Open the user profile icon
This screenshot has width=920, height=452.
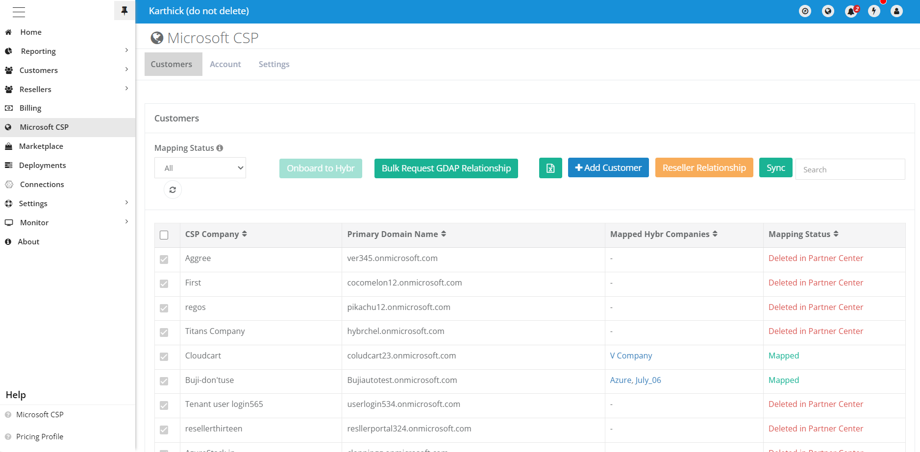896,11
